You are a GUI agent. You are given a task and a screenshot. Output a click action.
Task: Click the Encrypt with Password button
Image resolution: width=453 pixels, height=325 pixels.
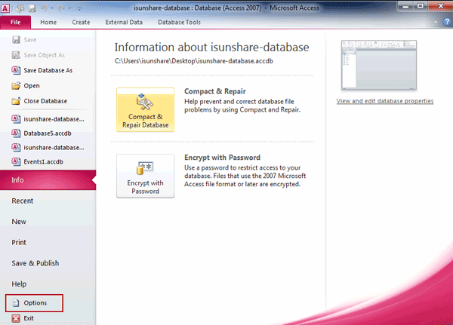(145, 176)
